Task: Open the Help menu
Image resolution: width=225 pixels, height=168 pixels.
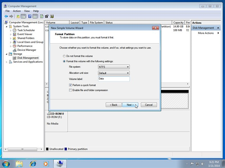Action: tap(36, 11)
